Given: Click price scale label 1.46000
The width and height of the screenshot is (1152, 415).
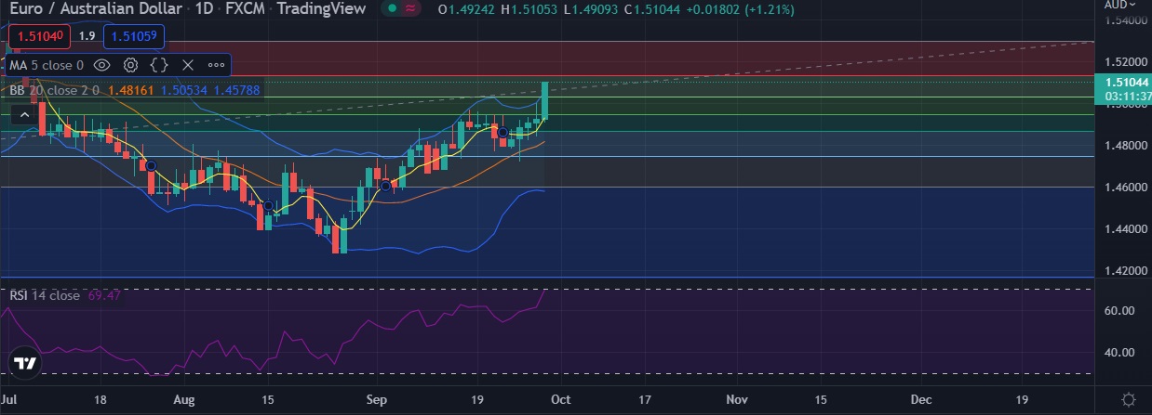Looking at the screenshot, I should tap(1125, 188).
